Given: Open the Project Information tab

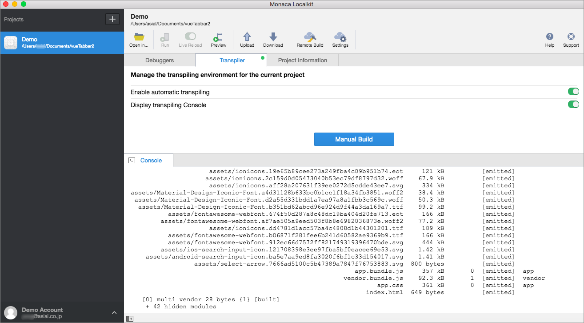Looking at the screenshot, I should pyautogui.click(x=303, y=60).
